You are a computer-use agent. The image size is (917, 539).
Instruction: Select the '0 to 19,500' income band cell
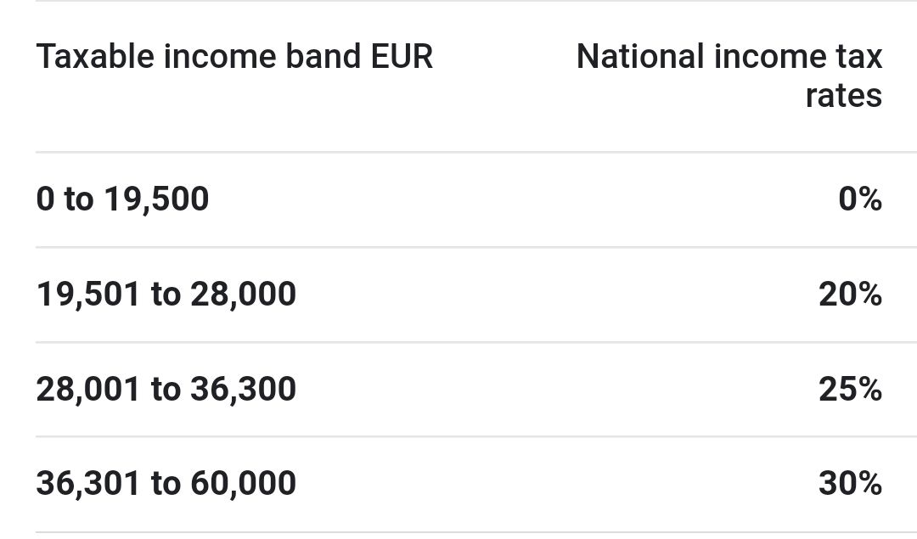(122, 199)
